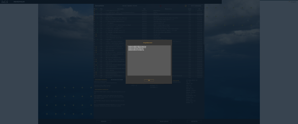Sort servers by the Spieler column
298x124 pixels.
point(190,9)
